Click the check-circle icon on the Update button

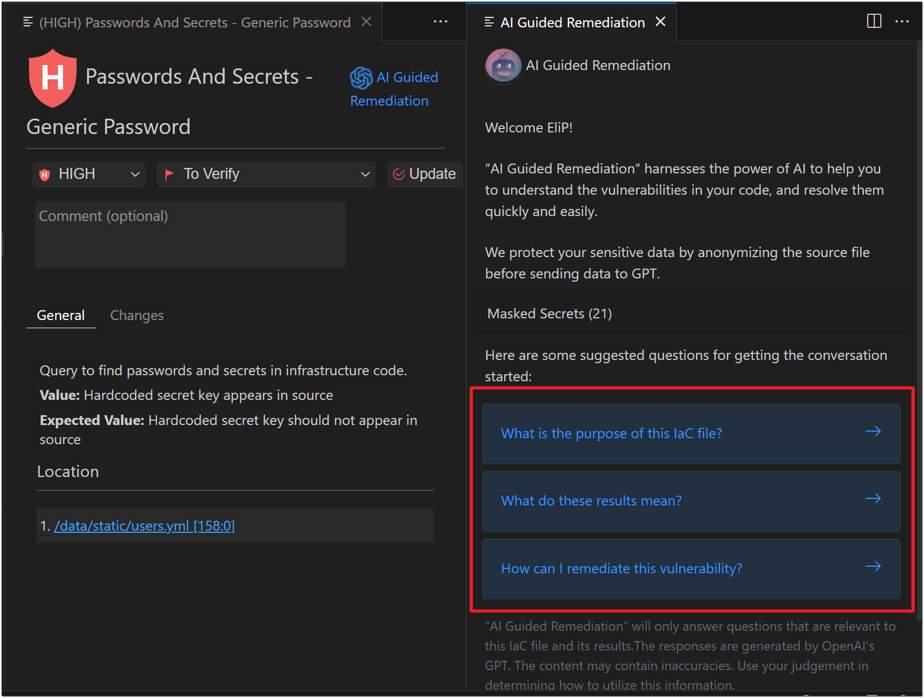click(x=399, y=174)
